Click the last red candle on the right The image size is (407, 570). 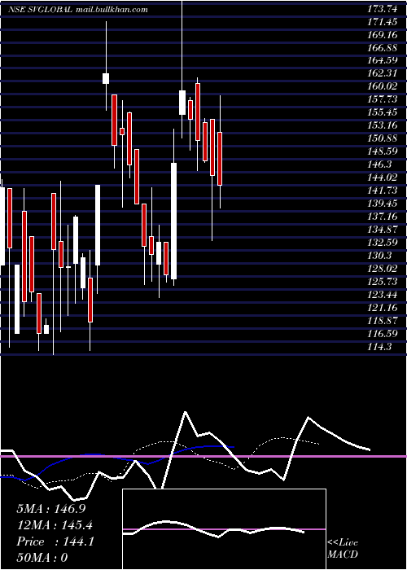pos(220,159)
